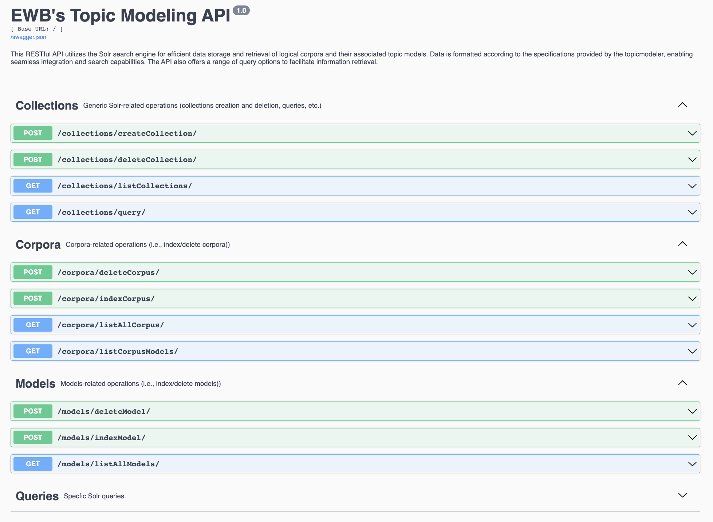The width and height of the screenshot is (713, 522).
Task: Click GET badge for listAllModels
Action: (x=33, y=464)
